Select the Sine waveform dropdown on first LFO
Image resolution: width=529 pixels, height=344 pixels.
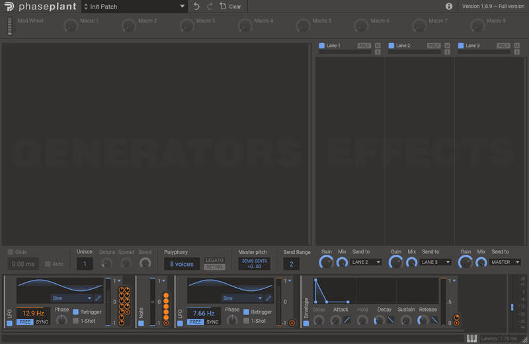71,298
